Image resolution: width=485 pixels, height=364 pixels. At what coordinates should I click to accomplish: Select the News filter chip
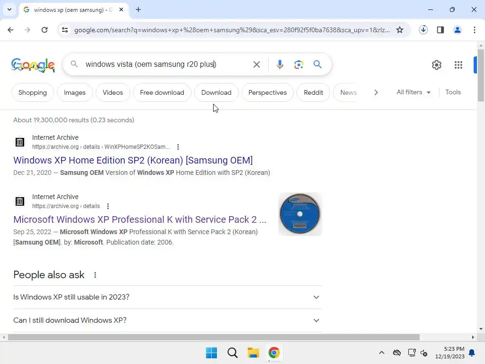click(x=348, y=92)
